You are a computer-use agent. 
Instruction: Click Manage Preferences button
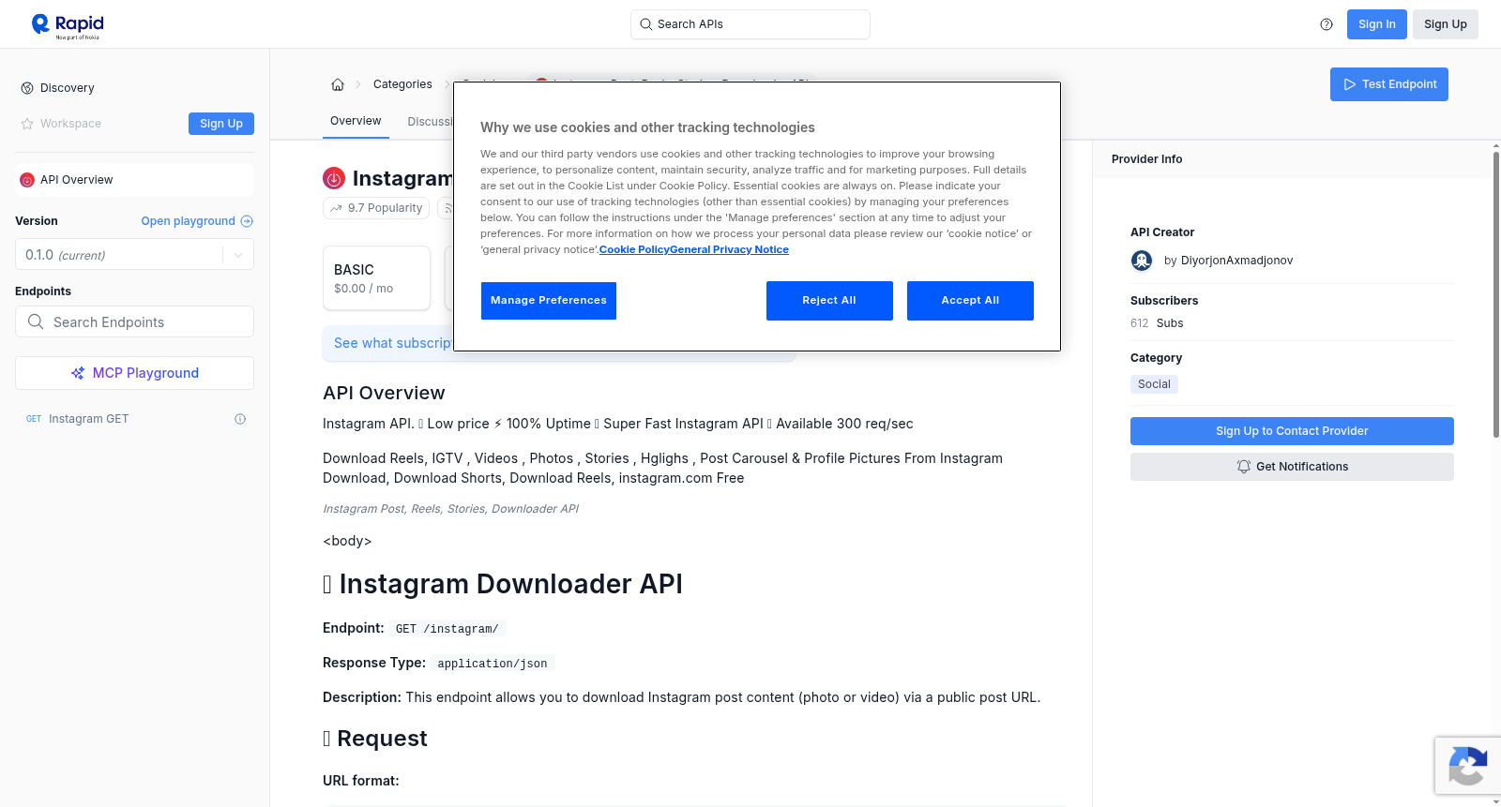pyautogui.click(x=549, y=301)
